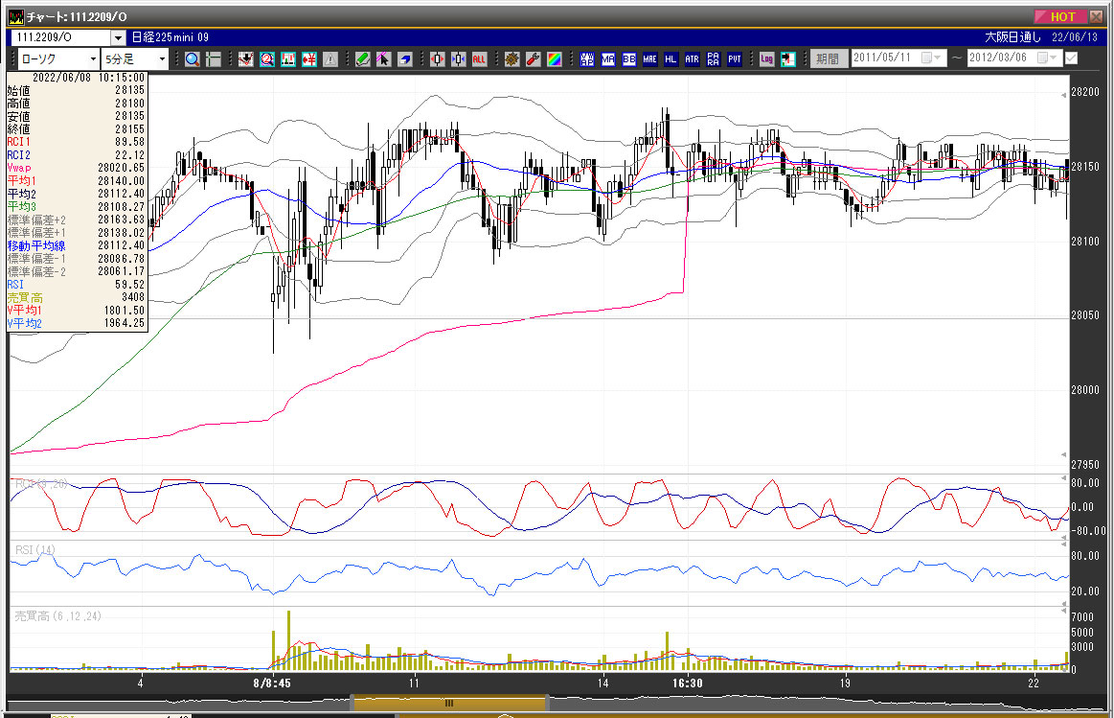The image size is (1114, 718).
Task: Click the 大阪日通し session label
Action: pos(1013,37)
